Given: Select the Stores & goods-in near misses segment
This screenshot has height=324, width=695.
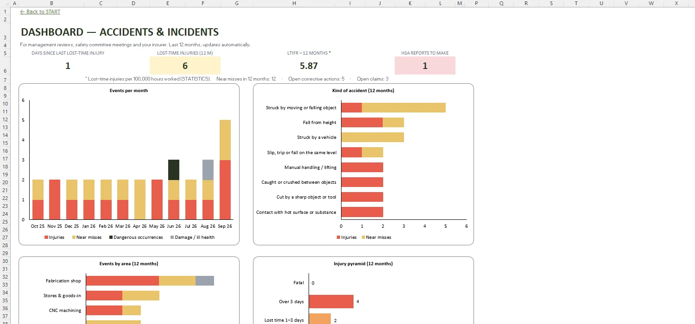Looking at the screenshot, I should click(x=141, y=295).
